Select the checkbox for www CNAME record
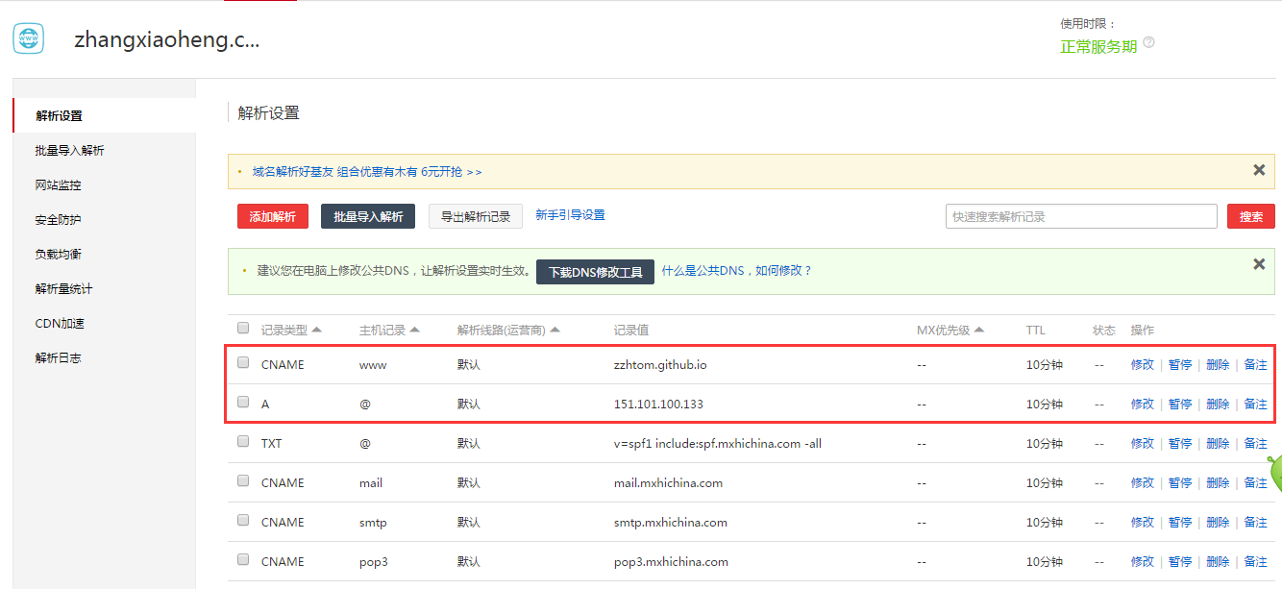The height and width of the screenshot is (589, 1282). pos(243,363)
